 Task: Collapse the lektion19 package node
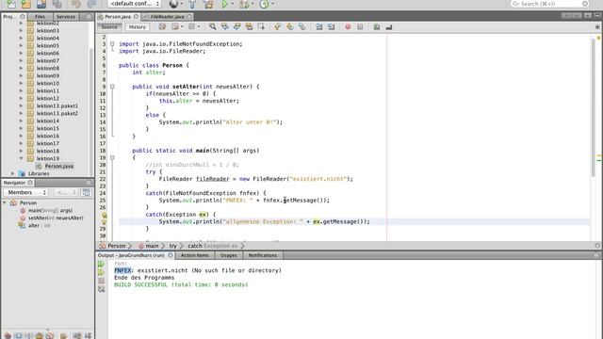(x=21, y=158)
